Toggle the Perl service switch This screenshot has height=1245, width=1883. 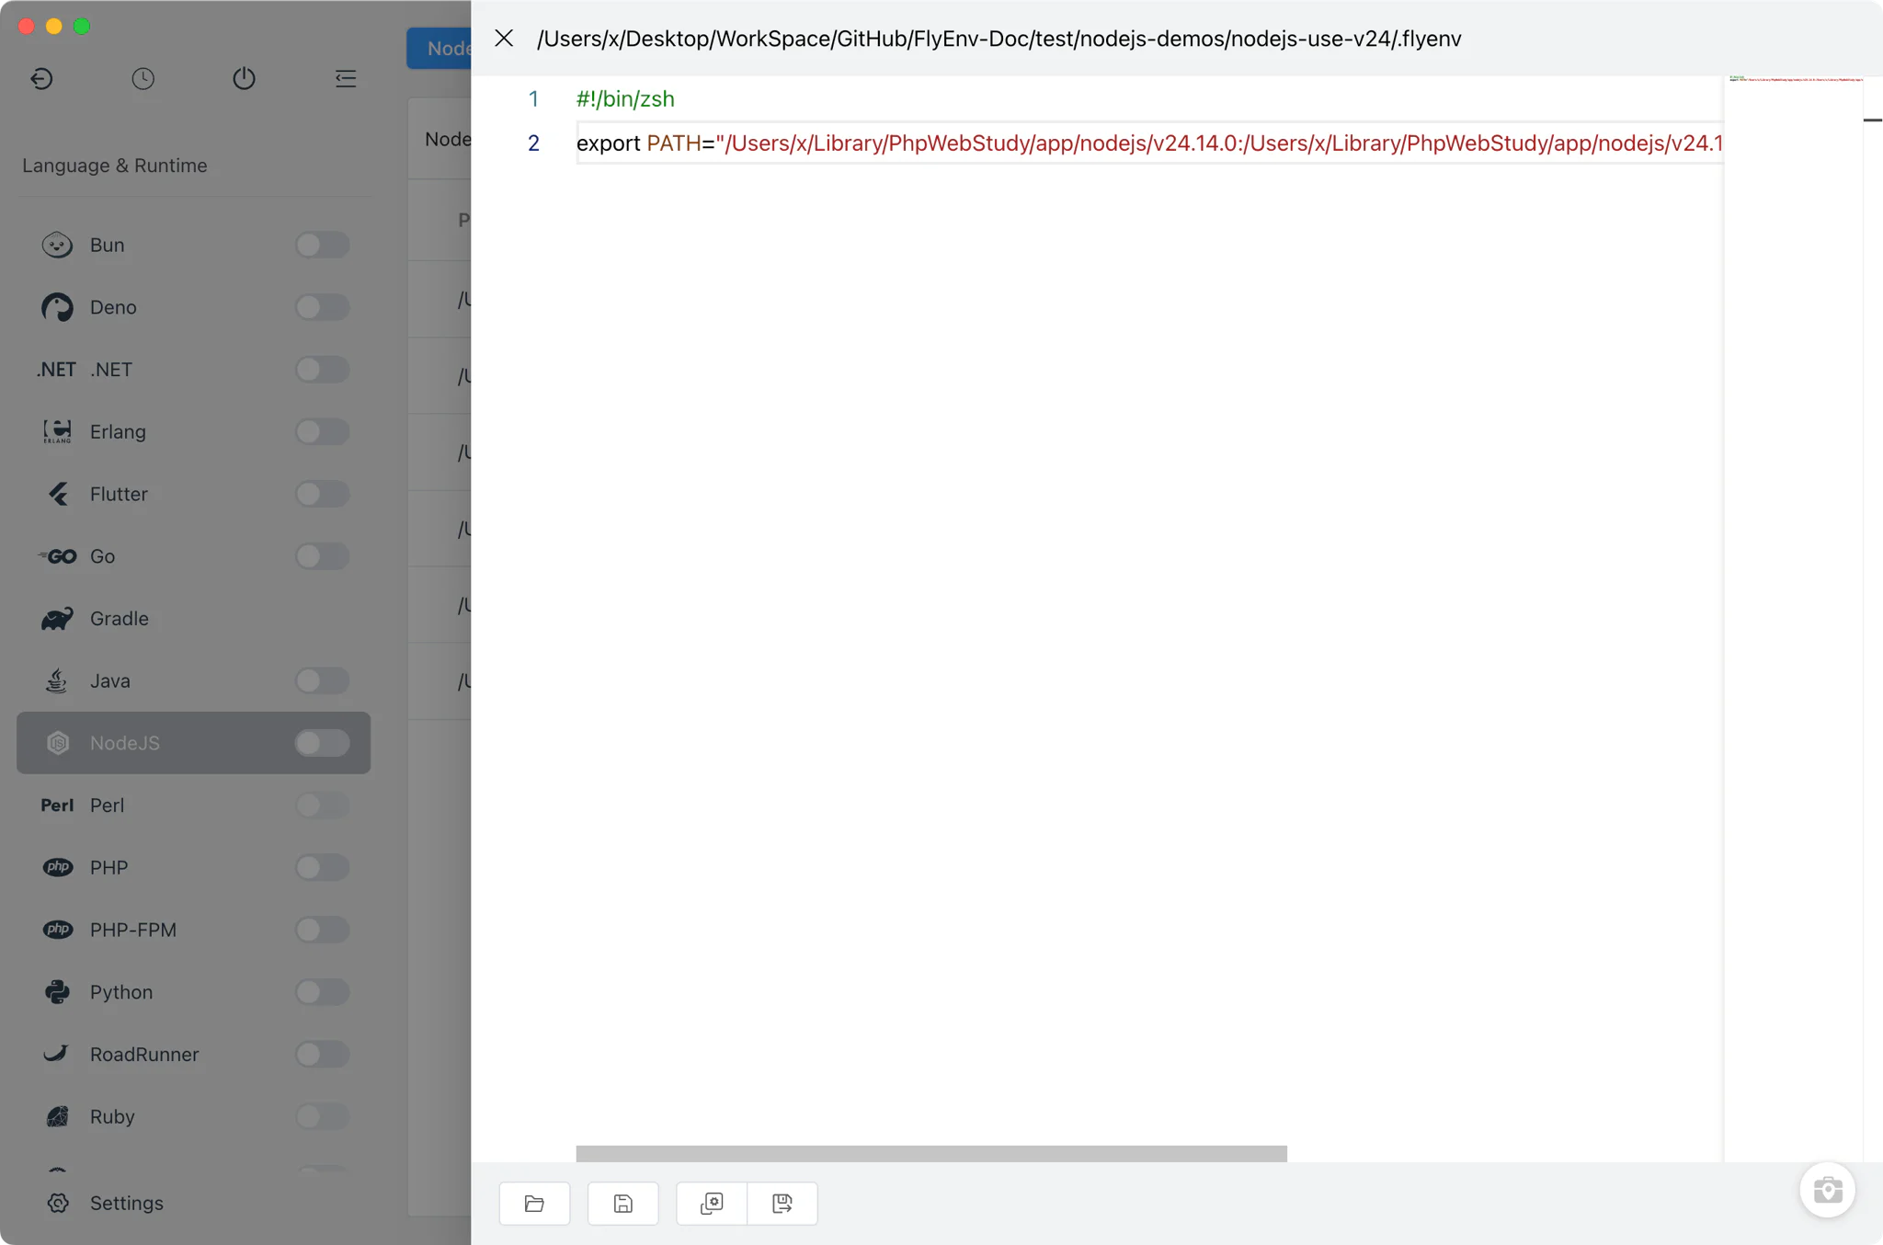[322, 805]
